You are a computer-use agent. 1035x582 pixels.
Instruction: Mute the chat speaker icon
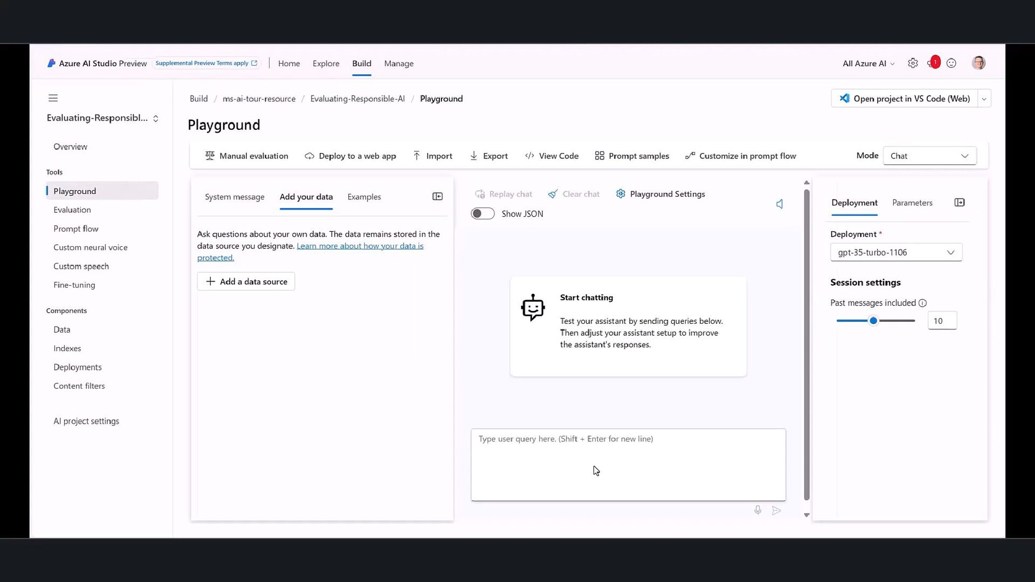pos(779,204)
